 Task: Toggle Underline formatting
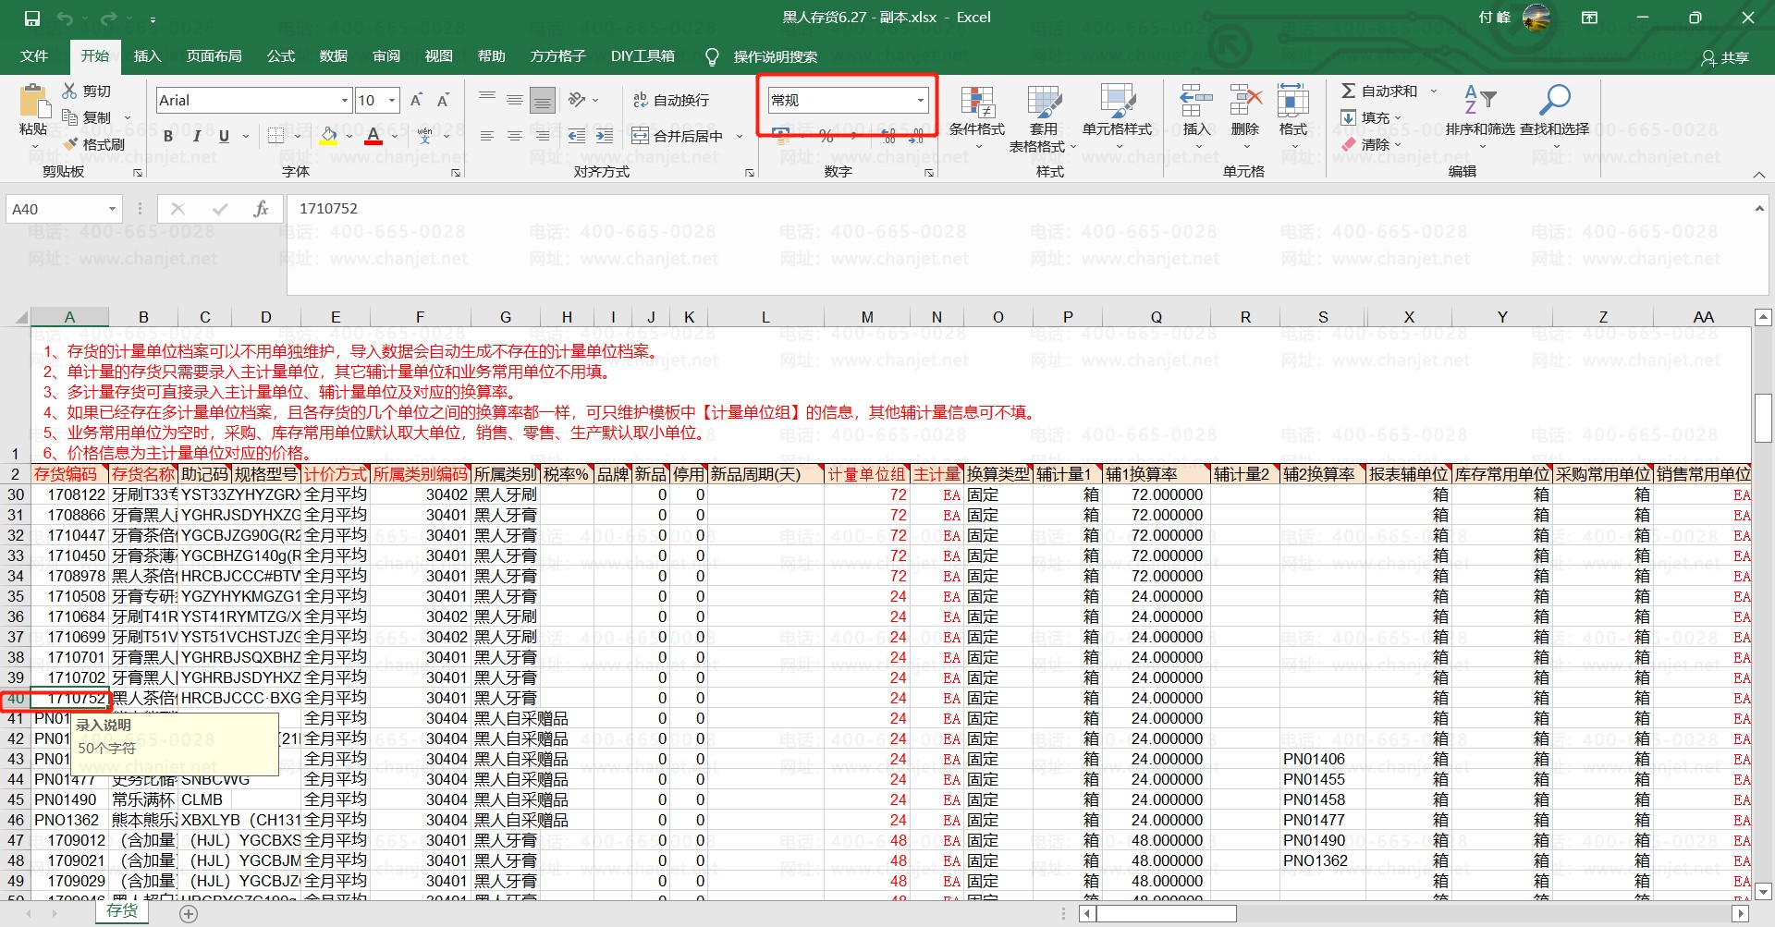[224, 136]
